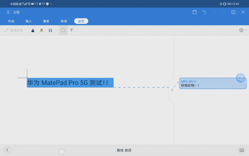Select the yellow highlighter tool
249x156 pixels.
coord(42,30)
